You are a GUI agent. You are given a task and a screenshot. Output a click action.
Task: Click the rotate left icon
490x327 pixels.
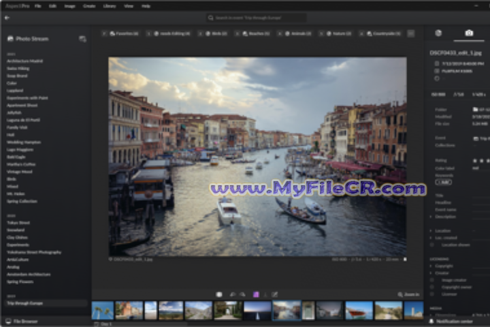(233, 294)
